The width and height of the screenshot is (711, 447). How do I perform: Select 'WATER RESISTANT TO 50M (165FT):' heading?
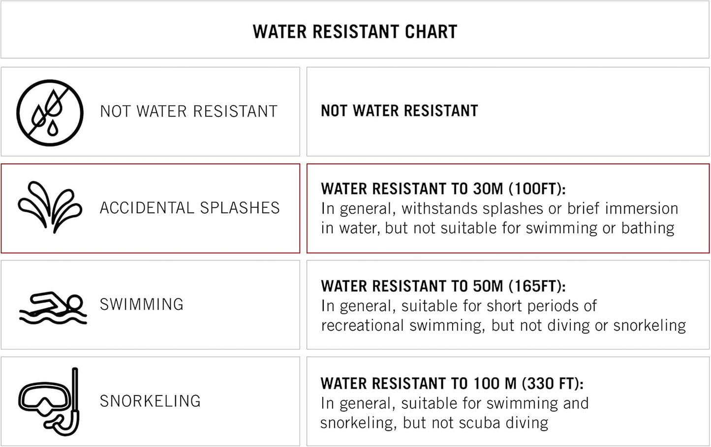tap(443, 286)
